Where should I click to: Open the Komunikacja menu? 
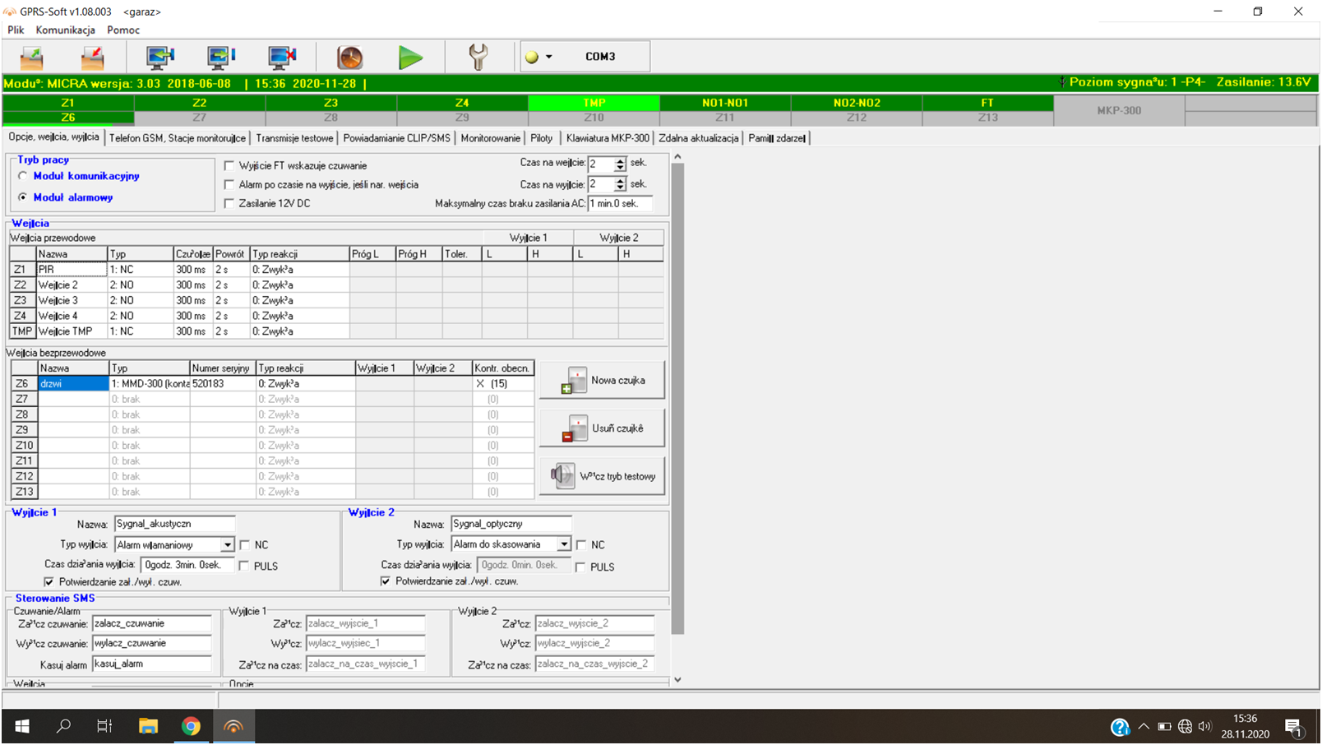click(x=66, y=30)
